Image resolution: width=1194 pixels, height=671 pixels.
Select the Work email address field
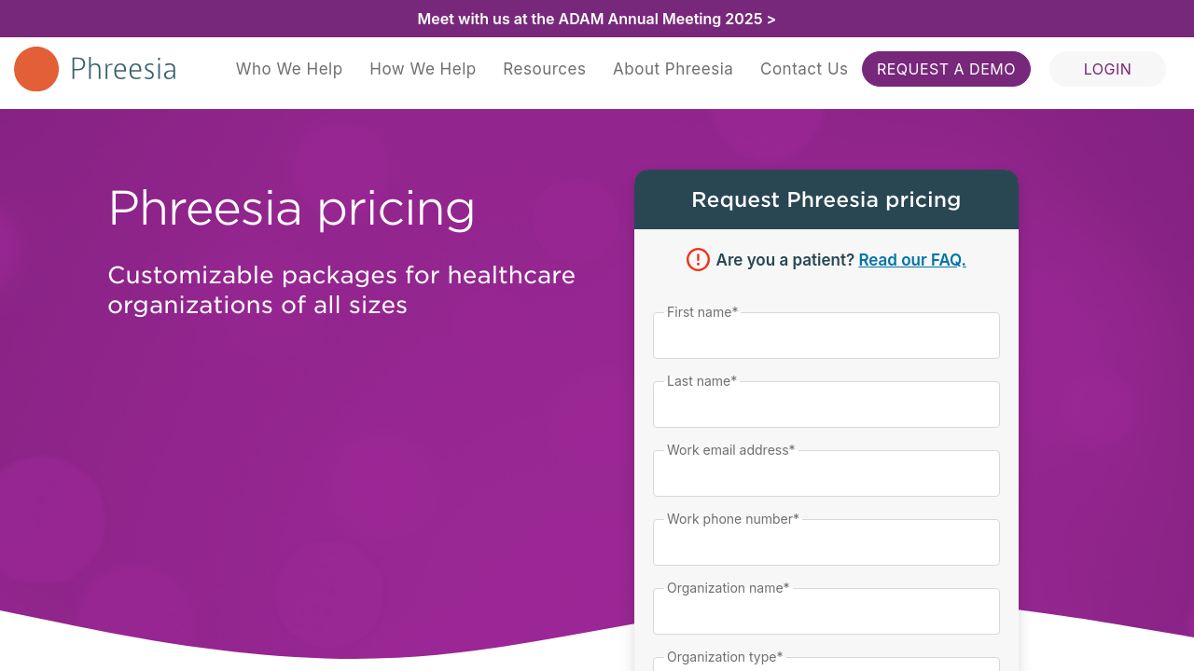click(x=826, y=474)
